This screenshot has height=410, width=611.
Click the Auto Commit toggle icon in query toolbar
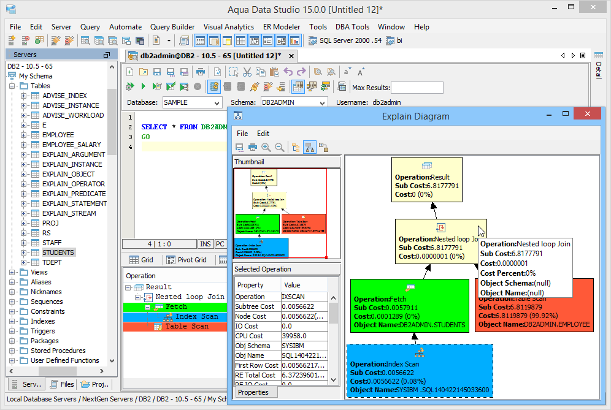click(x=214, y=86)
